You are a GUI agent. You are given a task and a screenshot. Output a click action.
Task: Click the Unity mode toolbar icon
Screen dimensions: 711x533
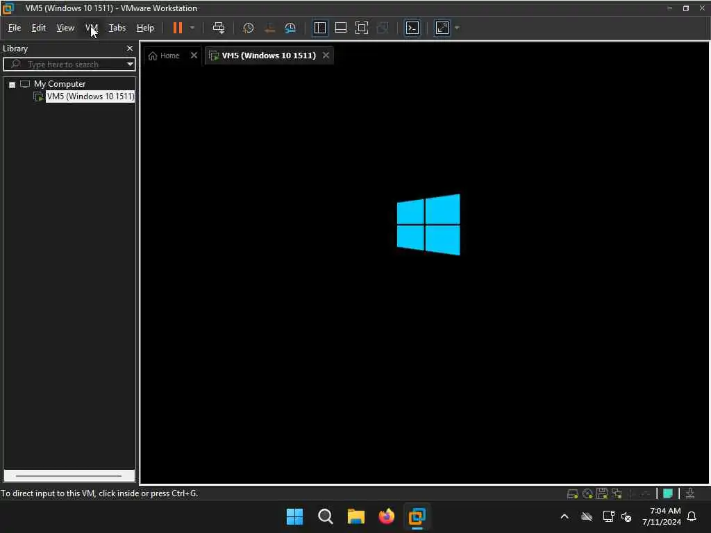(383, 28)
